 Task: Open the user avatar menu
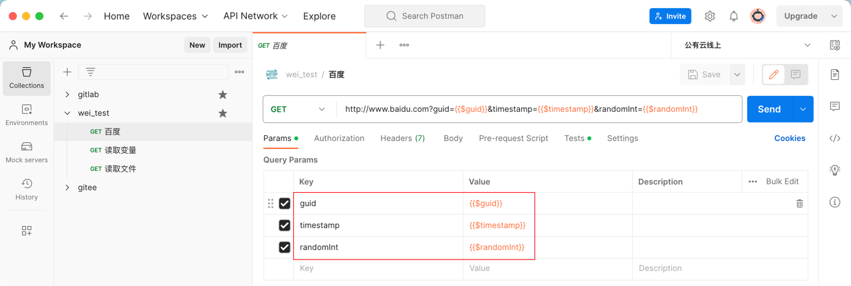coord(758,16)
